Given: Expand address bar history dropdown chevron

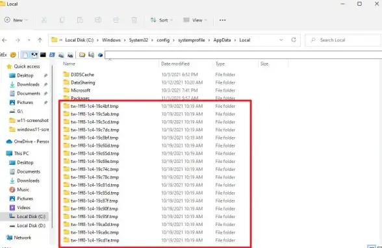Looking at the screenshot, I should pyautogui.click(x=281, y=40).
